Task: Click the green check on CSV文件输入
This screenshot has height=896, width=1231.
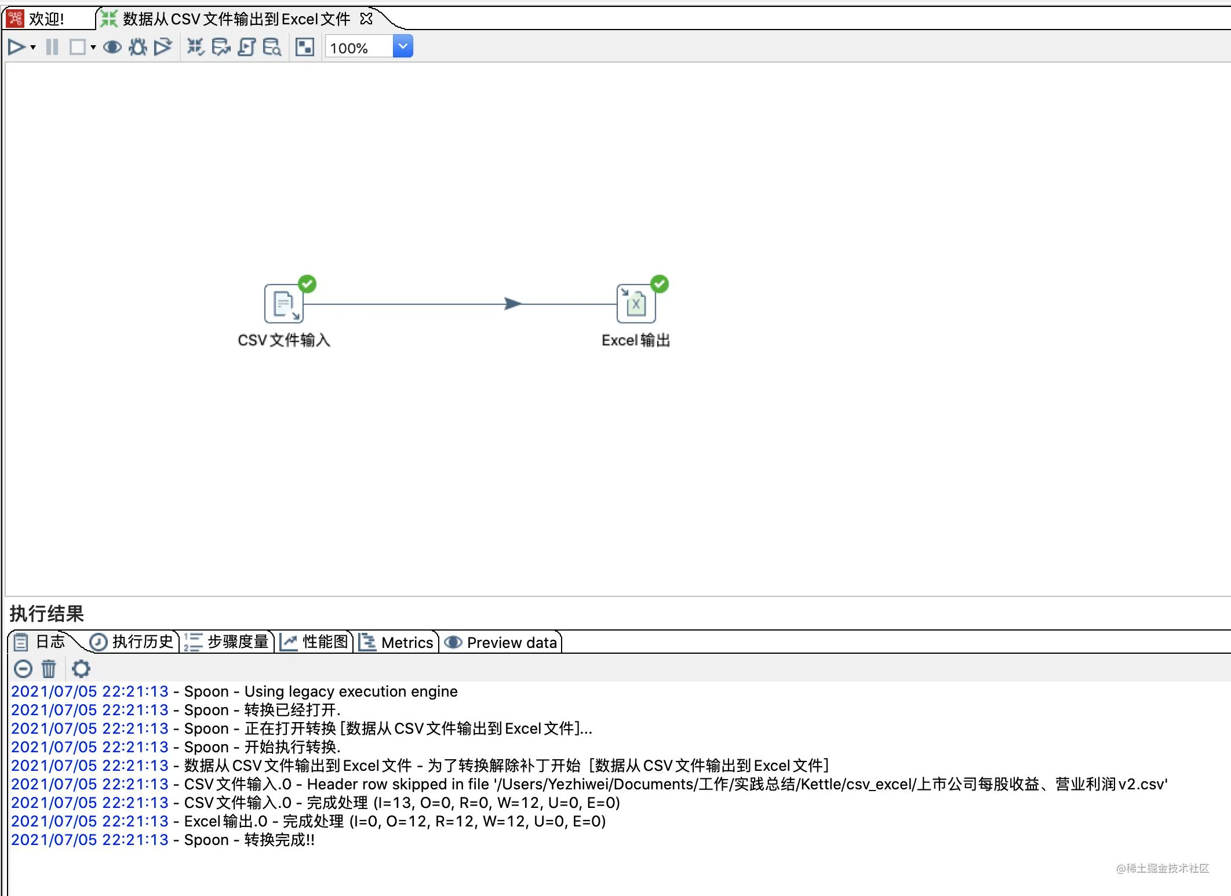Action: pyautogui.click(x=307, y=284)
